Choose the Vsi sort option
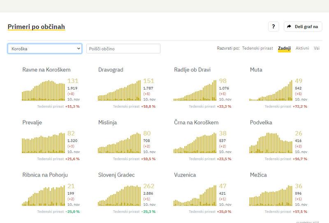This screenshot has height=223, width=329. click(x=317, y=48)
